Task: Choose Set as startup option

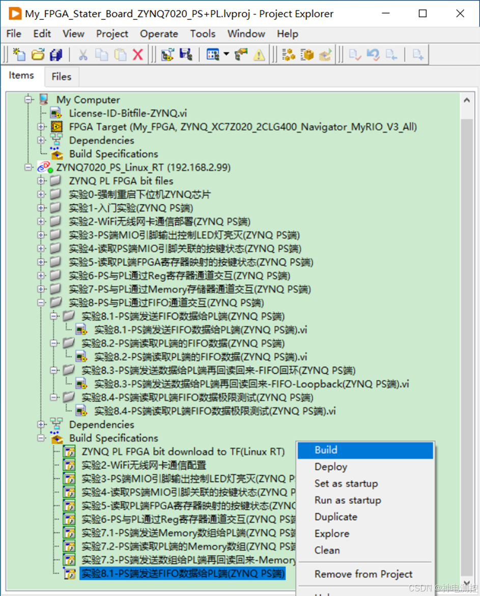Action: click(365, 483)
